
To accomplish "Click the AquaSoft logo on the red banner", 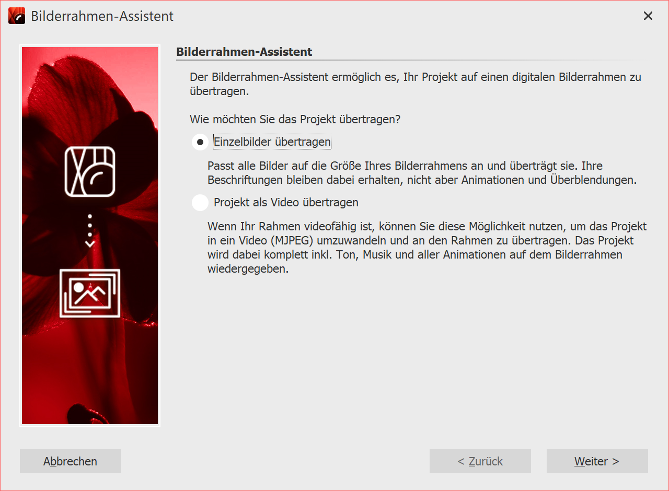I will (x=90, y=171).
